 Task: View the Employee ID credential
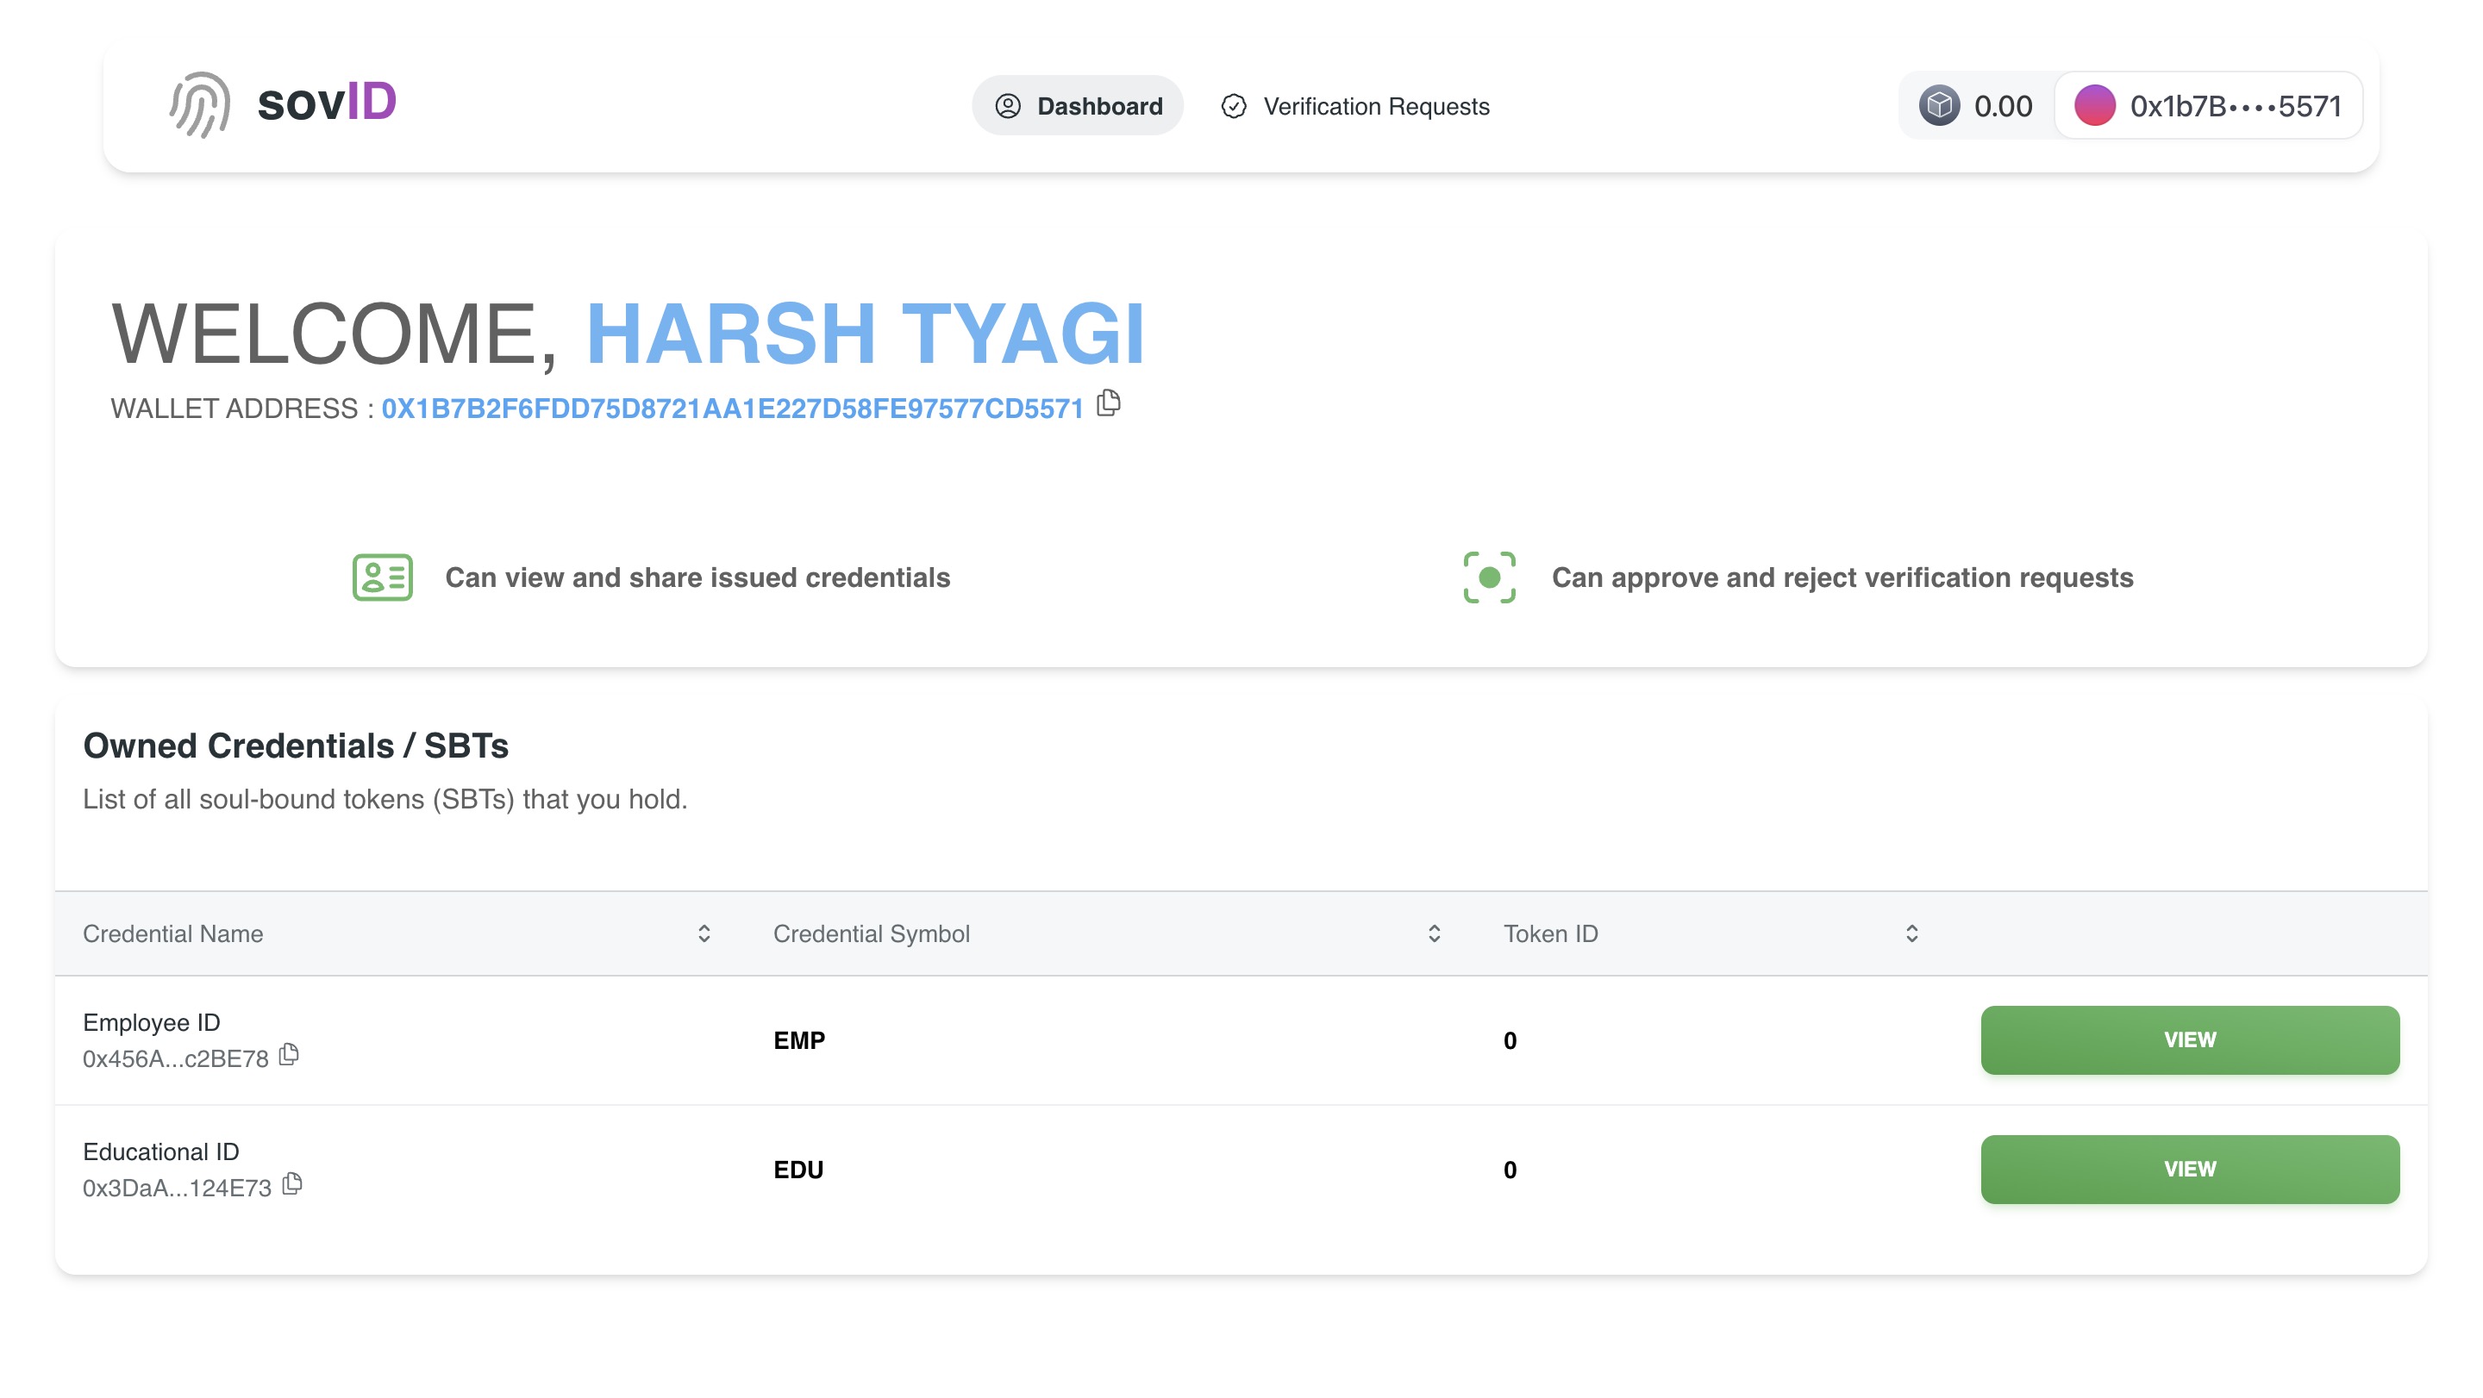coord(2190,1040)
